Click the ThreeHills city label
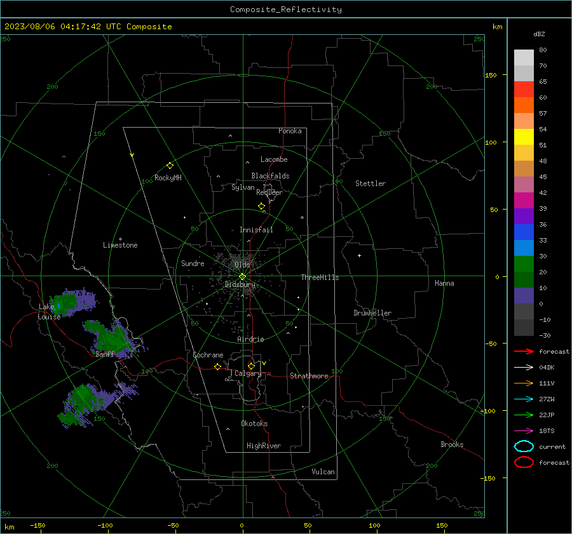Viewport: 572px width, 534px height. pyautogui.click(x=320, y=277)
